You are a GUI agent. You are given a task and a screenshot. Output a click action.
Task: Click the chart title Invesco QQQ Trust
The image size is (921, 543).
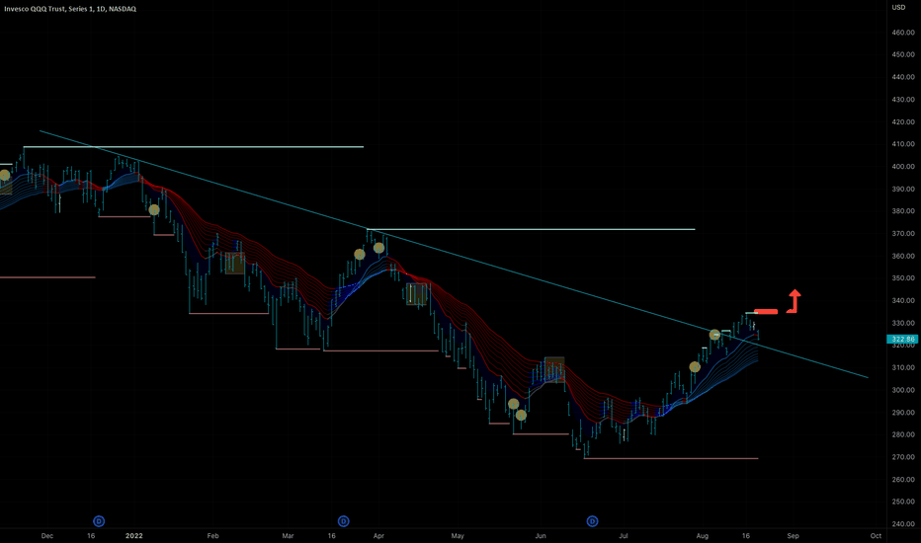click(33, 9)
